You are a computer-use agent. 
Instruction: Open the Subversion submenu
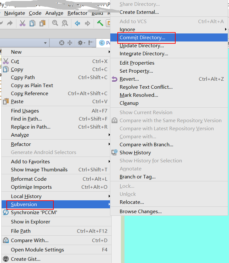click(x=56, y=204)
